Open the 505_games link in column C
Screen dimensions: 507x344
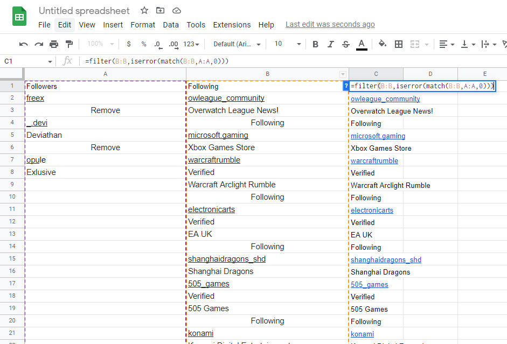tap(370, 285)
